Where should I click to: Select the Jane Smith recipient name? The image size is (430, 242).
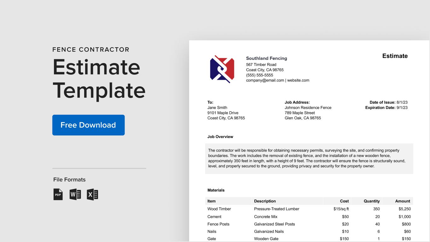[x=217, y=108]
